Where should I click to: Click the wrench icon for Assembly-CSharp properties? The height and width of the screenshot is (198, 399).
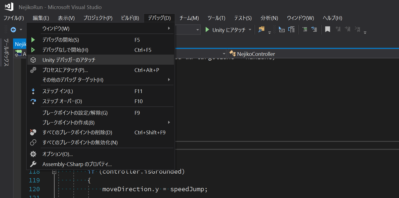coord(33,164)
